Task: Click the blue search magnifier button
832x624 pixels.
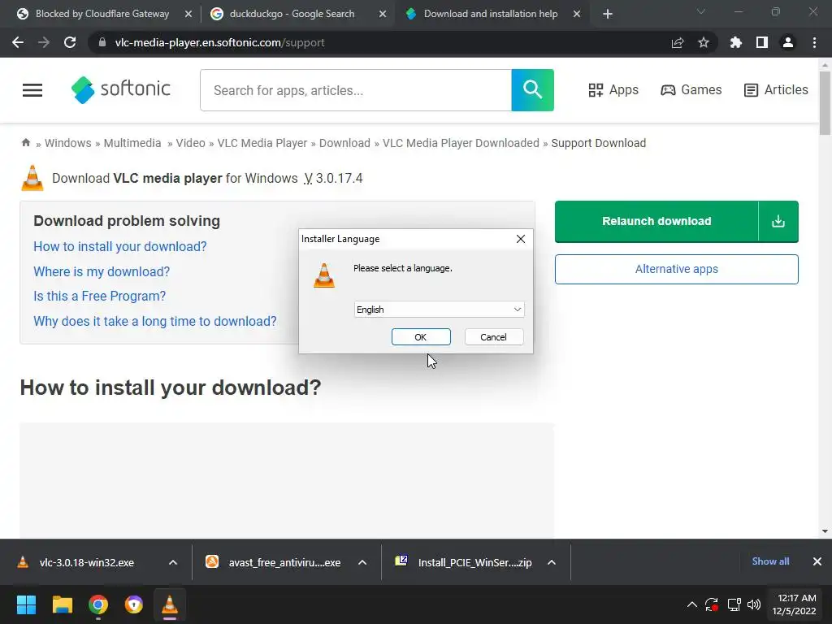Action: 532,90
